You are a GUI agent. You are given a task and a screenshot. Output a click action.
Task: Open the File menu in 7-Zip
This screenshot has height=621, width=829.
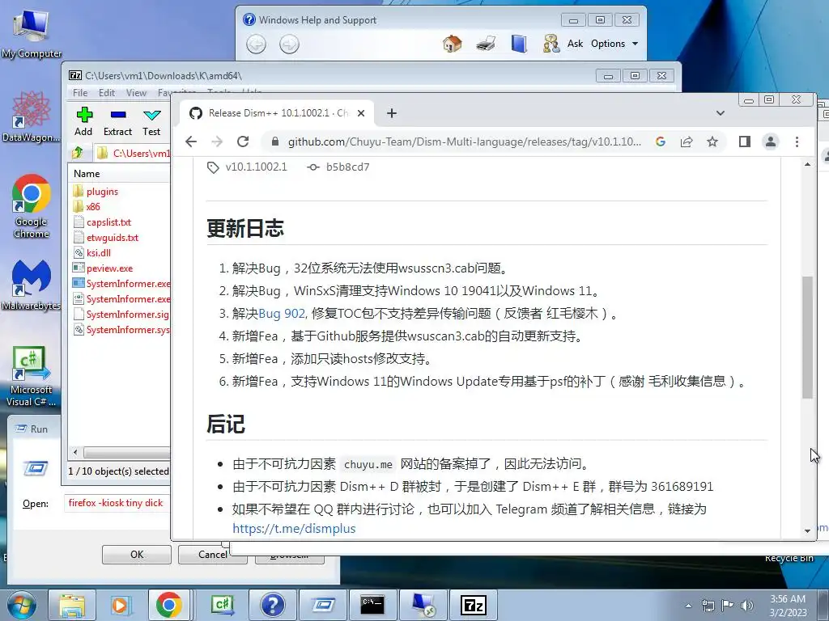click(x=80, y=93)
